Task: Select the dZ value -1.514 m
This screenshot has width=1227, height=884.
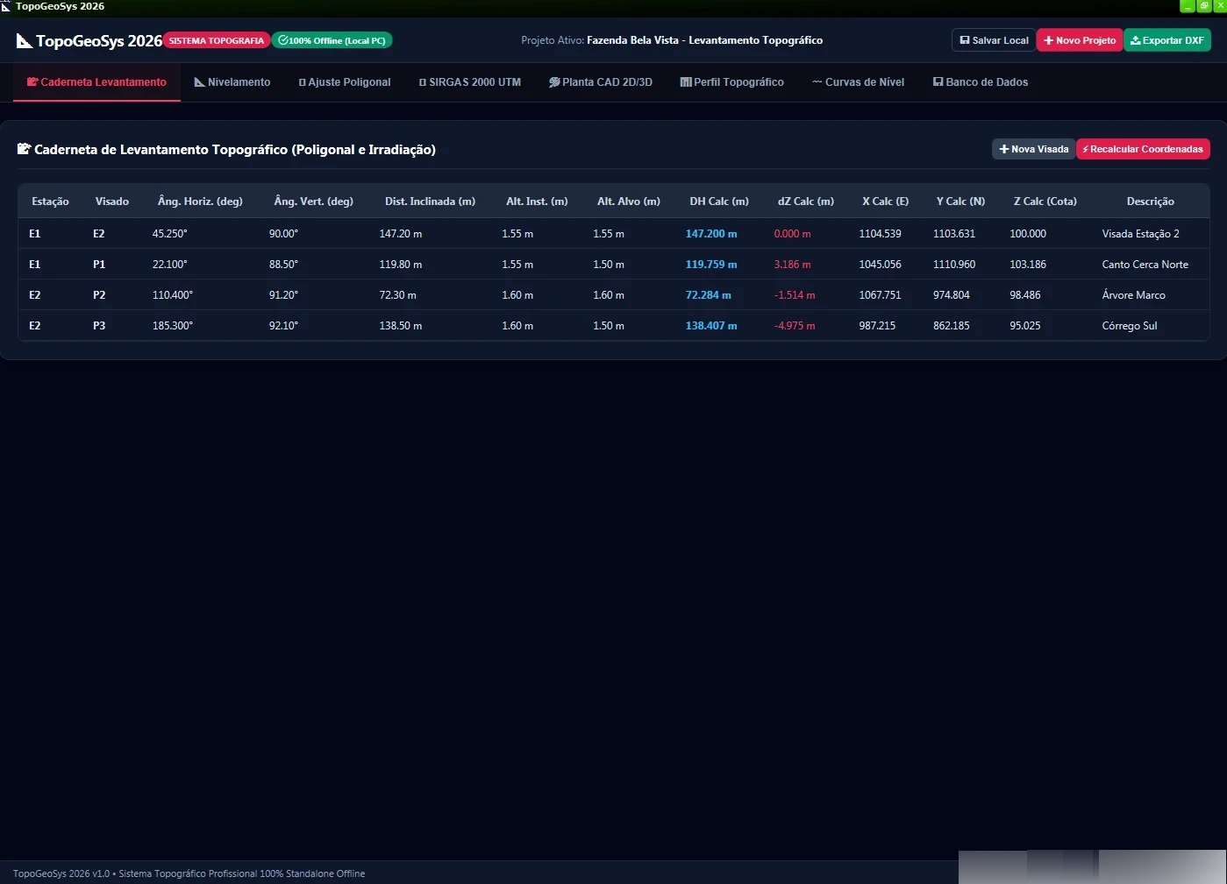Action: click(x=795, y=295)
